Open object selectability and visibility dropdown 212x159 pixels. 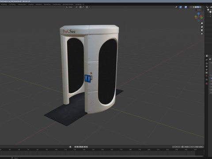(x=177, y=7)
